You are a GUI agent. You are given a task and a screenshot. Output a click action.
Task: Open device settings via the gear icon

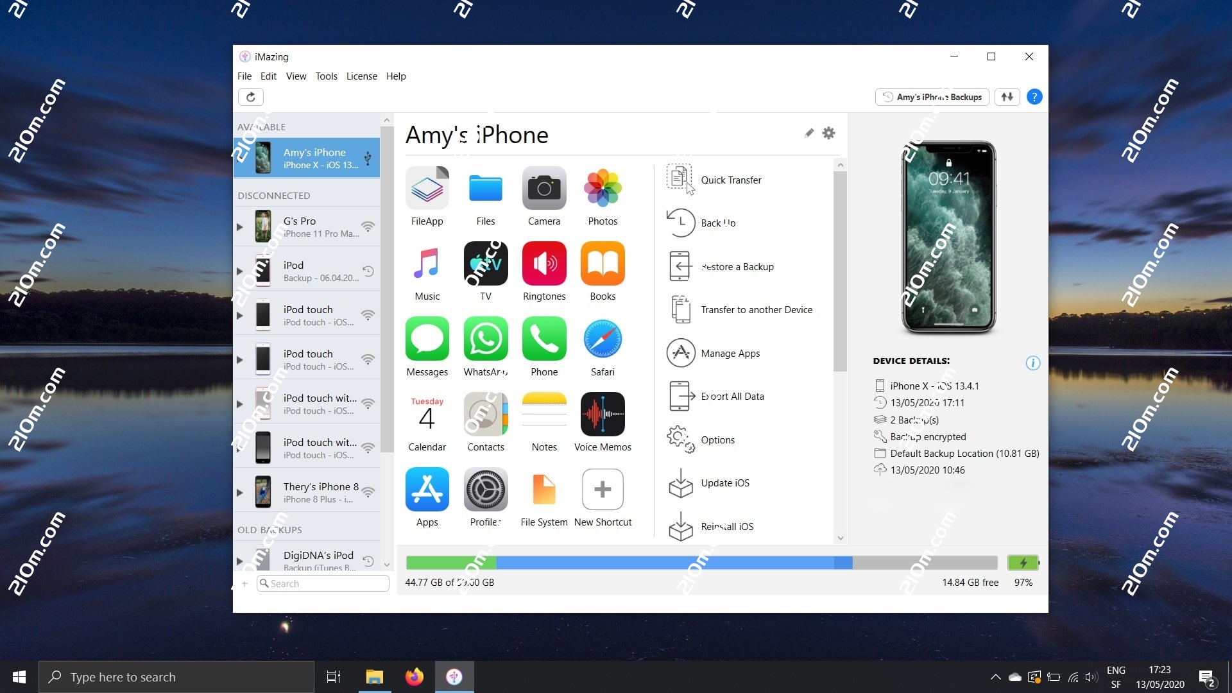pos(828,133)
